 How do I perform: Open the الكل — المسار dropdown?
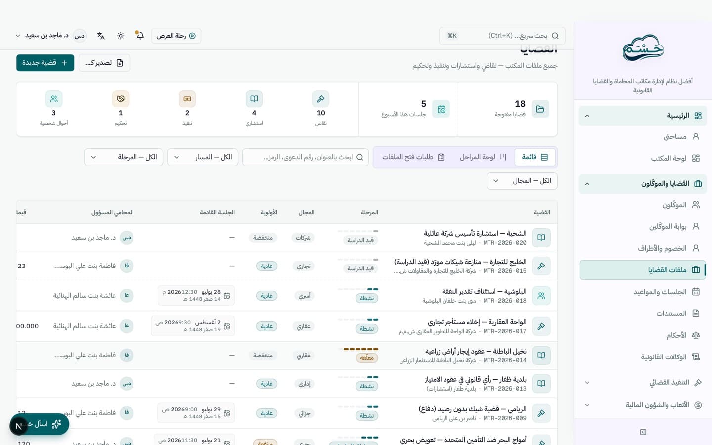pyautogui.click(x=203, y=157)
